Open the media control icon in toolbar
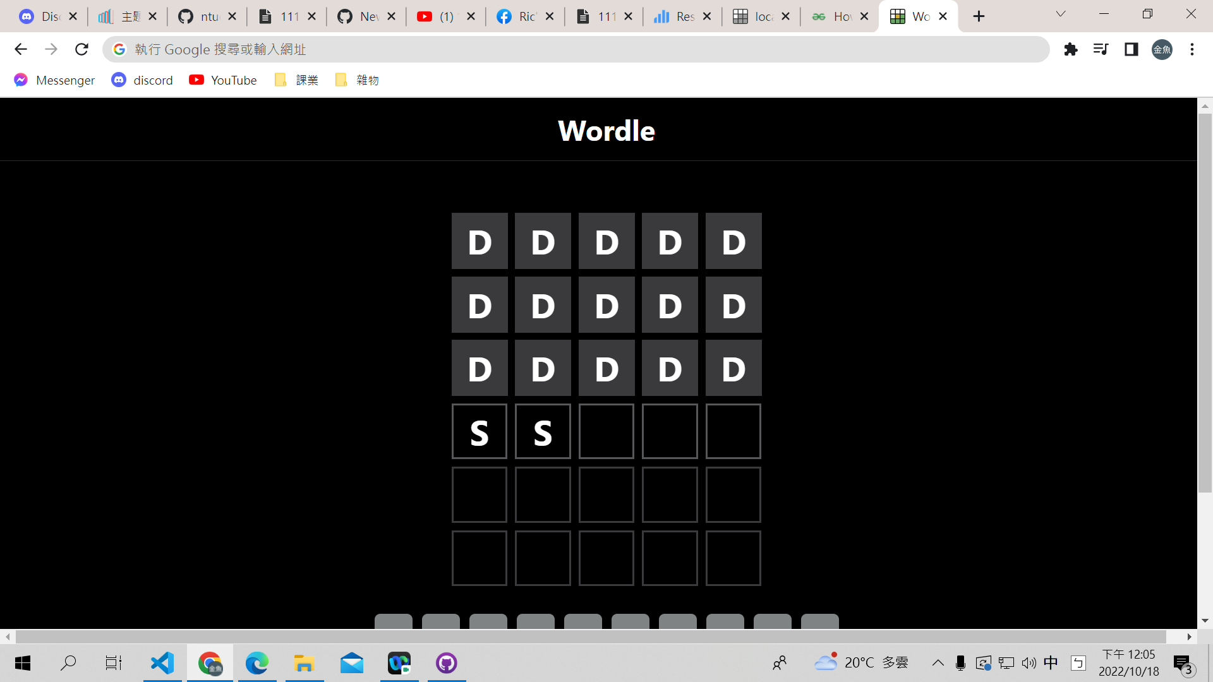Viewport: 1213px width, 682px height. coord(1101,49)
